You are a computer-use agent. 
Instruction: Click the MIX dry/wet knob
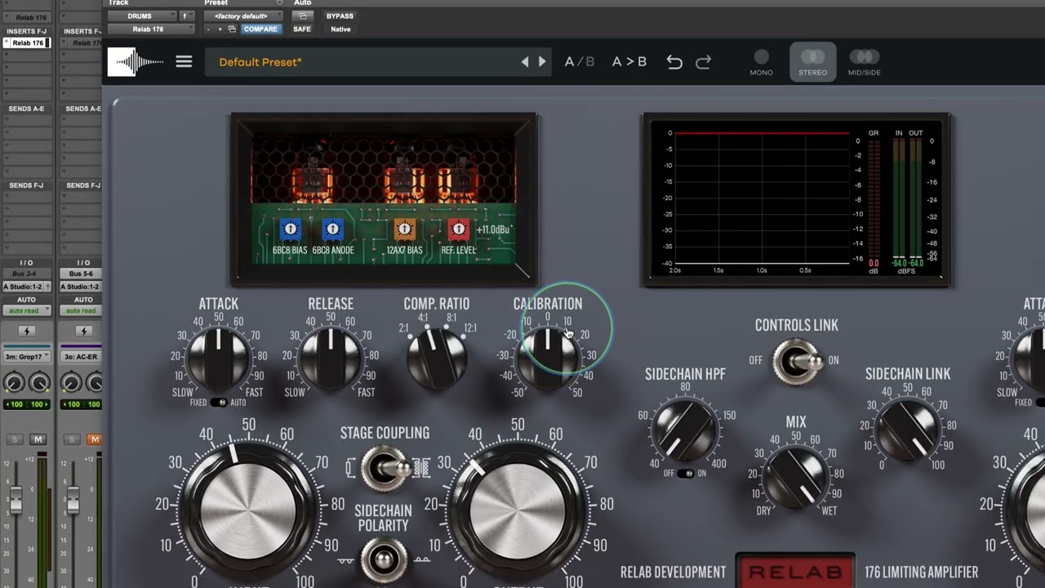click(x=796, y=475)
